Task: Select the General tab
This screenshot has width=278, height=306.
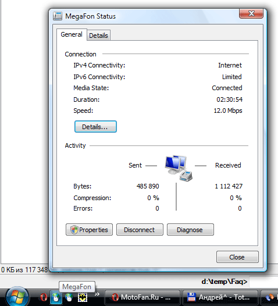Action: pos(72,34)
